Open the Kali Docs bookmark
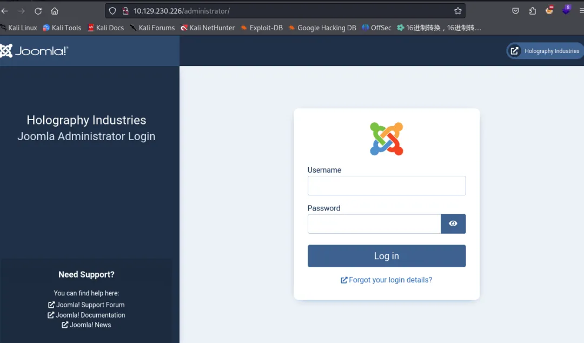 pyautogui.click(x=106, y=28)
